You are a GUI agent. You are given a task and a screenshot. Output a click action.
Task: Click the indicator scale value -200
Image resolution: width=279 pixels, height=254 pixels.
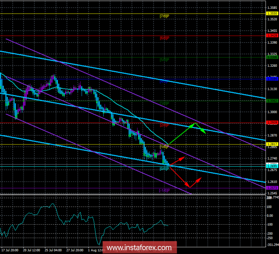tap(270, 233)
